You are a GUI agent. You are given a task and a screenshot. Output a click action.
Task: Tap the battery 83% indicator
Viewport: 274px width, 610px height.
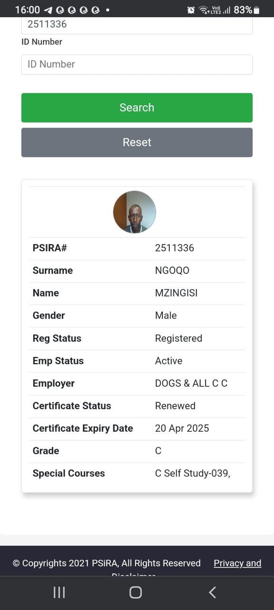[246, 10]
